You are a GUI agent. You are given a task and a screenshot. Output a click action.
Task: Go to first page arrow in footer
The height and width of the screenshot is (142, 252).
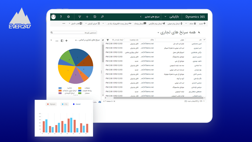(x=114, y=101)
